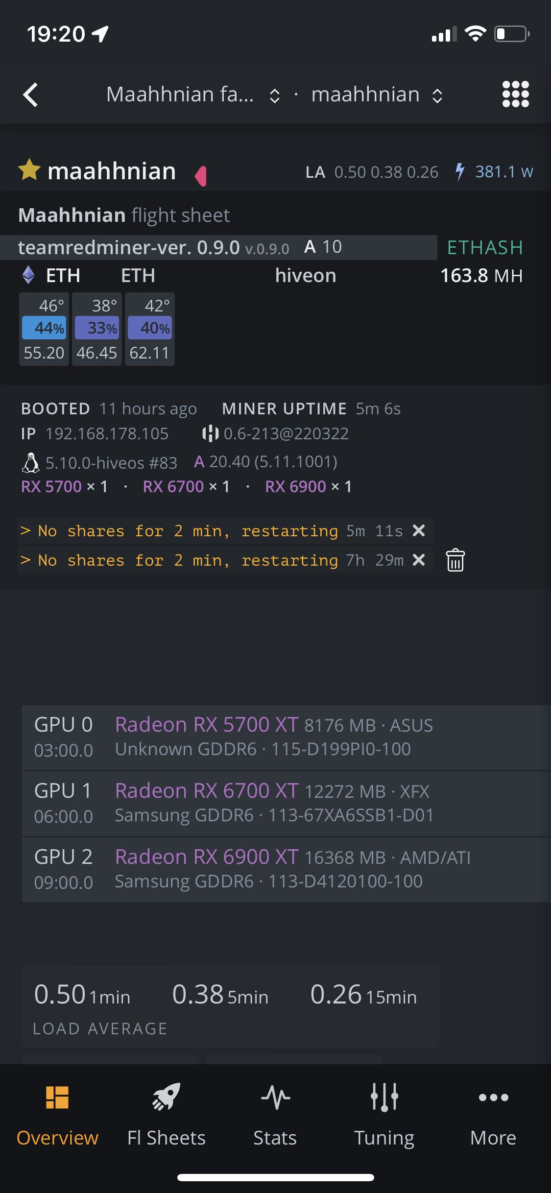Tap the teamredminer-ver. 0.9.0 miner row

[x=218, y=247]
